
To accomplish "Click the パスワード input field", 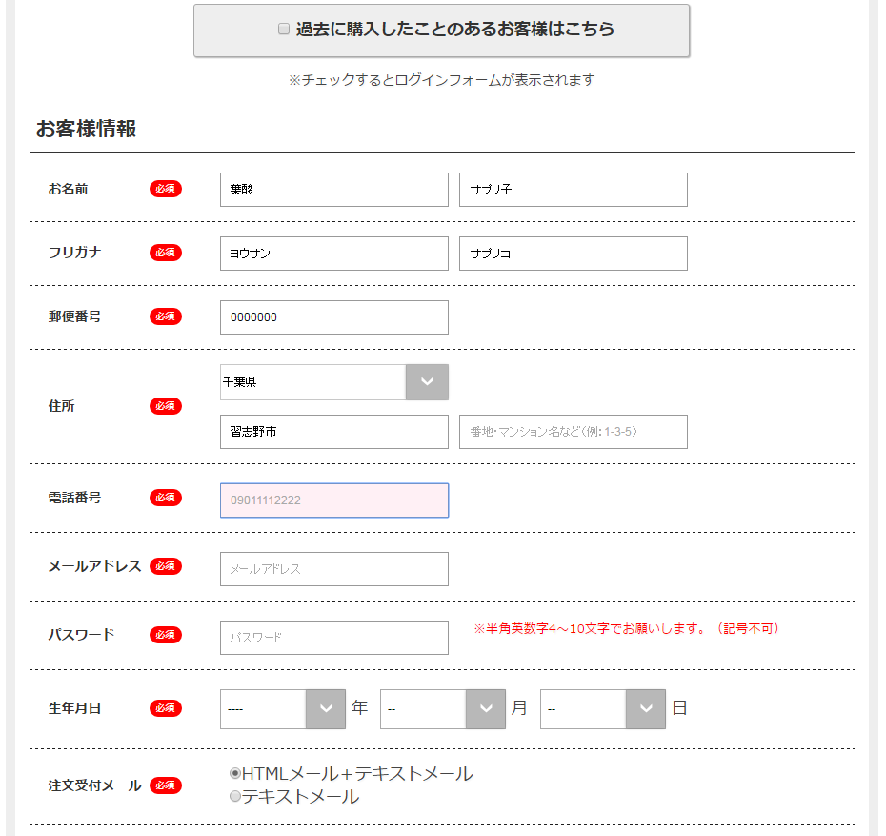I will tap(333, 638).
